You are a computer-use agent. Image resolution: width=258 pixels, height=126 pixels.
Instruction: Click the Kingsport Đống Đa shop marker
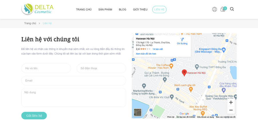(x=224, y=49)
